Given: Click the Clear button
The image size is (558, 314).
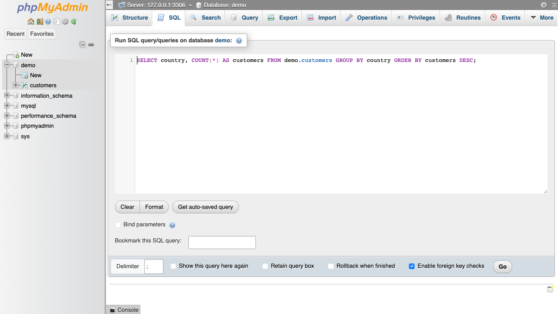Looking at the screenshot, I should coord(127,207).
